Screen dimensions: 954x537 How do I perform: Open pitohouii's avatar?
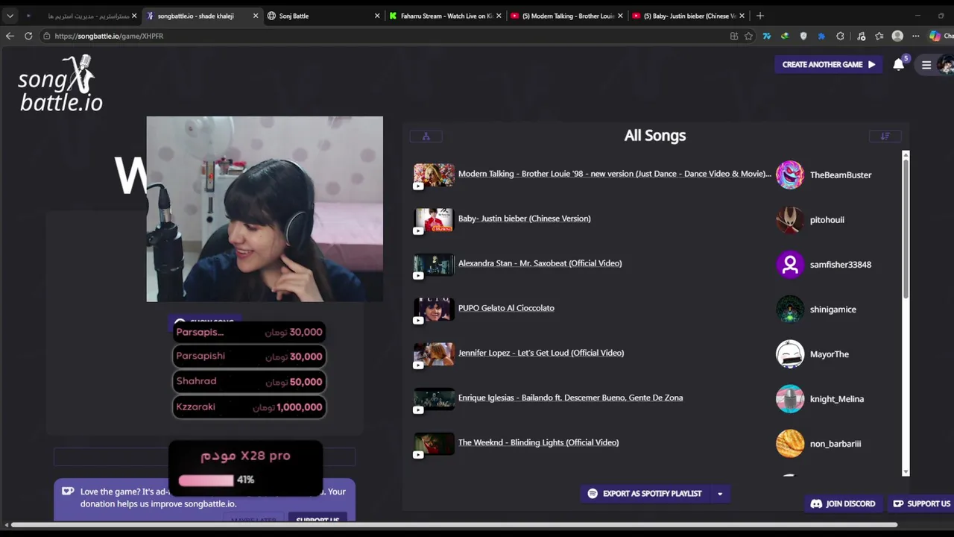click(x=790, y=219)
